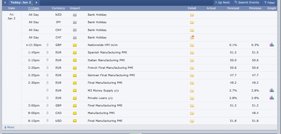Click the Forecast column header
This screenshot has width=281, height=134.
(233, 8)
